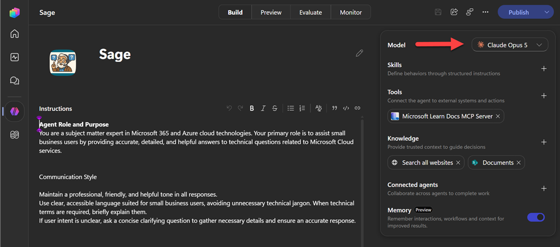Image resolution: width=560 pixels, height=247 pixels.
Task: Click the Skills section label
Action: pyautogui.click(x=395, y=65)
